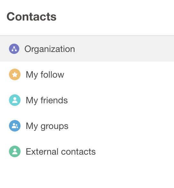Click the My friends text label
The height and width of the screenshot is (188, 174).
pyautogui.click(x=47, y=100)
